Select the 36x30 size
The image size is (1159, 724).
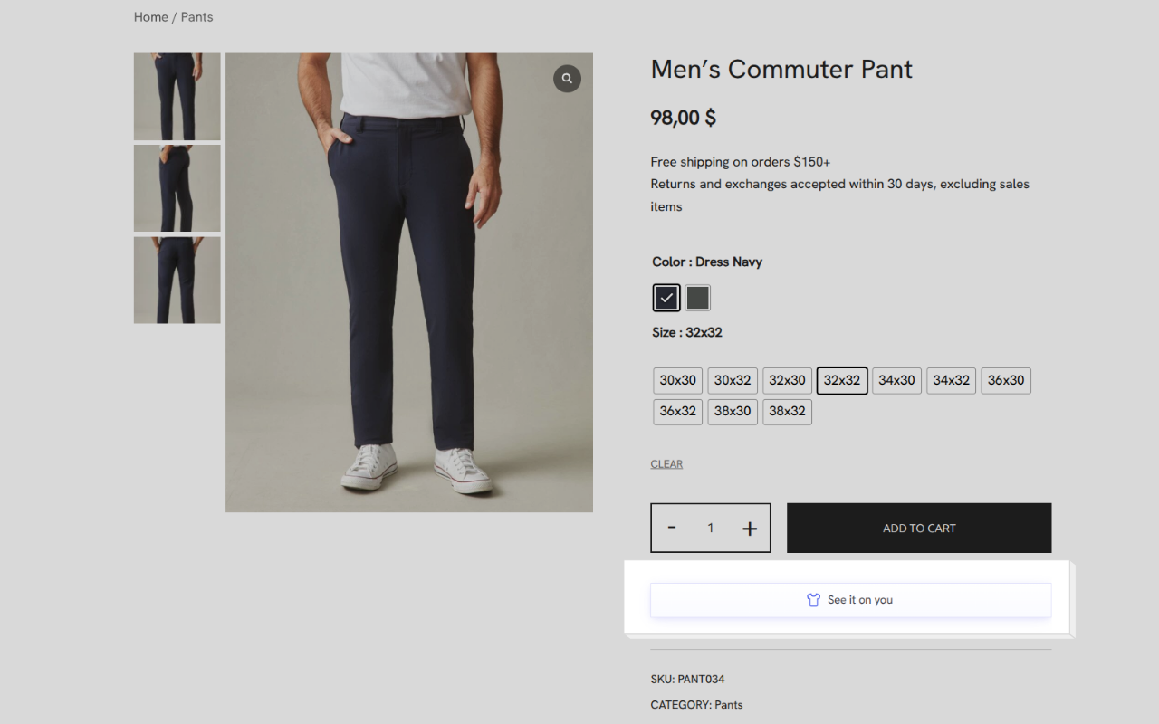[x=1005, y=381]
